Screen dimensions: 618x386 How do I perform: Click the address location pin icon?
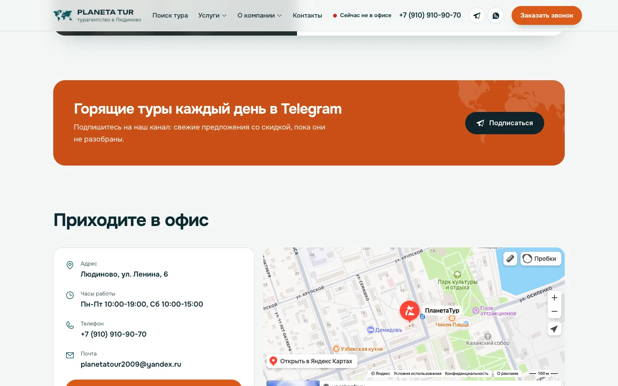point(70,265)
